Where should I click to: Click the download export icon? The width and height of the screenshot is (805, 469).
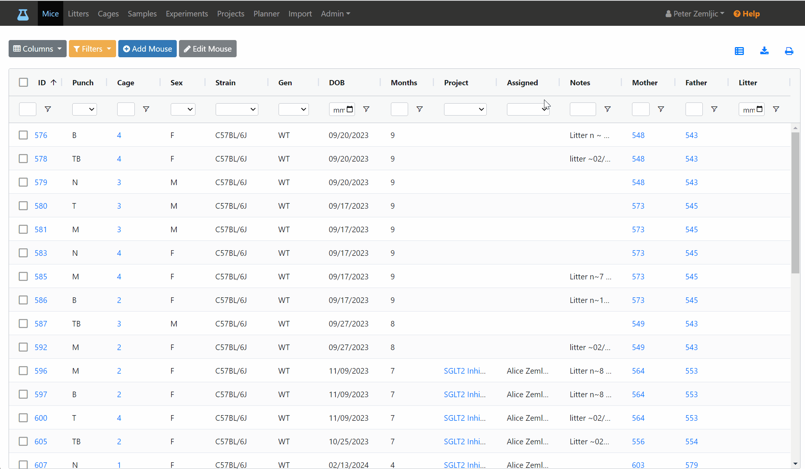pos(764,51)
